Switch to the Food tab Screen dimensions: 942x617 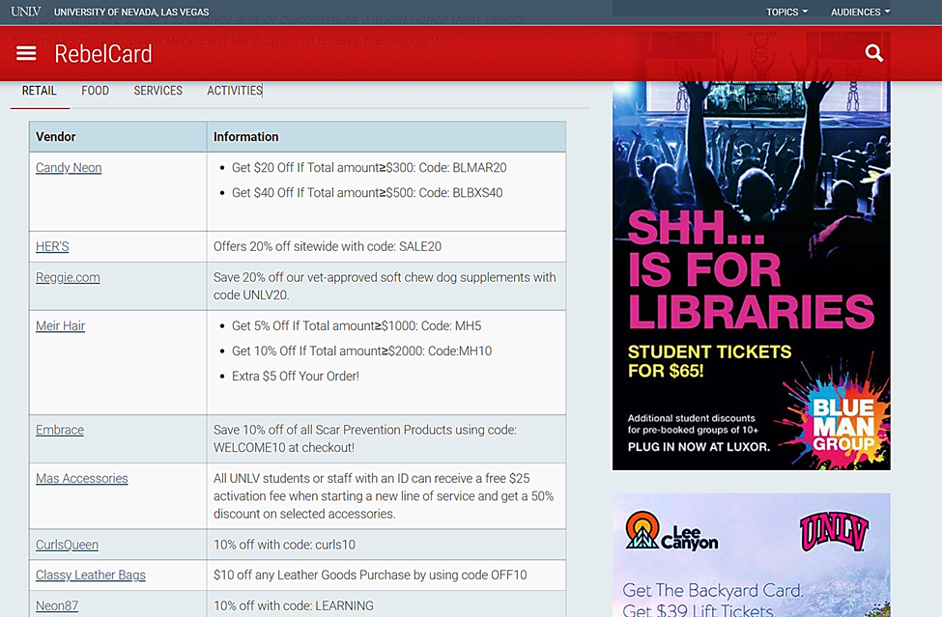pos(95,91)
